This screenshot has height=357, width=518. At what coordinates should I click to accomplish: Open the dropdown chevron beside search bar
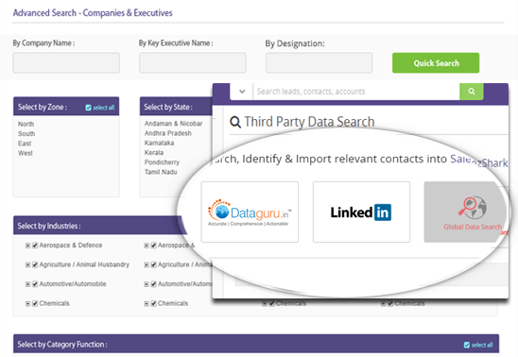[x=242, y=92]
